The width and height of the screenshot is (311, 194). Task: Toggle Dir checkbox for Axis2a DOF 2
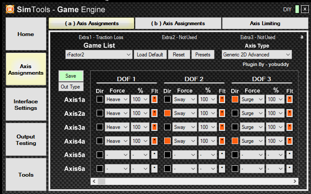point(167,113)
